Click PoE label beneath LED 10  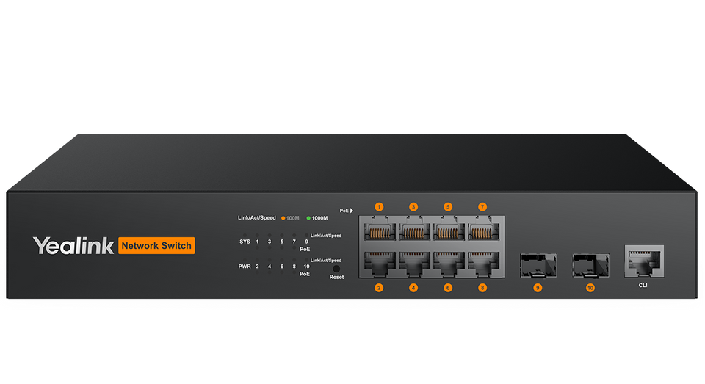point(305,274)
